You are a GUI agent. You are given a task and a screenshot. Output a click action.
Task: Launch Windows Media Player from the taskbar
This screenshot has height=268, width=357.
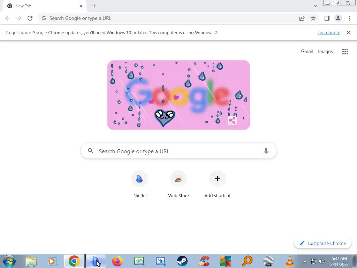tap(52, 261)
